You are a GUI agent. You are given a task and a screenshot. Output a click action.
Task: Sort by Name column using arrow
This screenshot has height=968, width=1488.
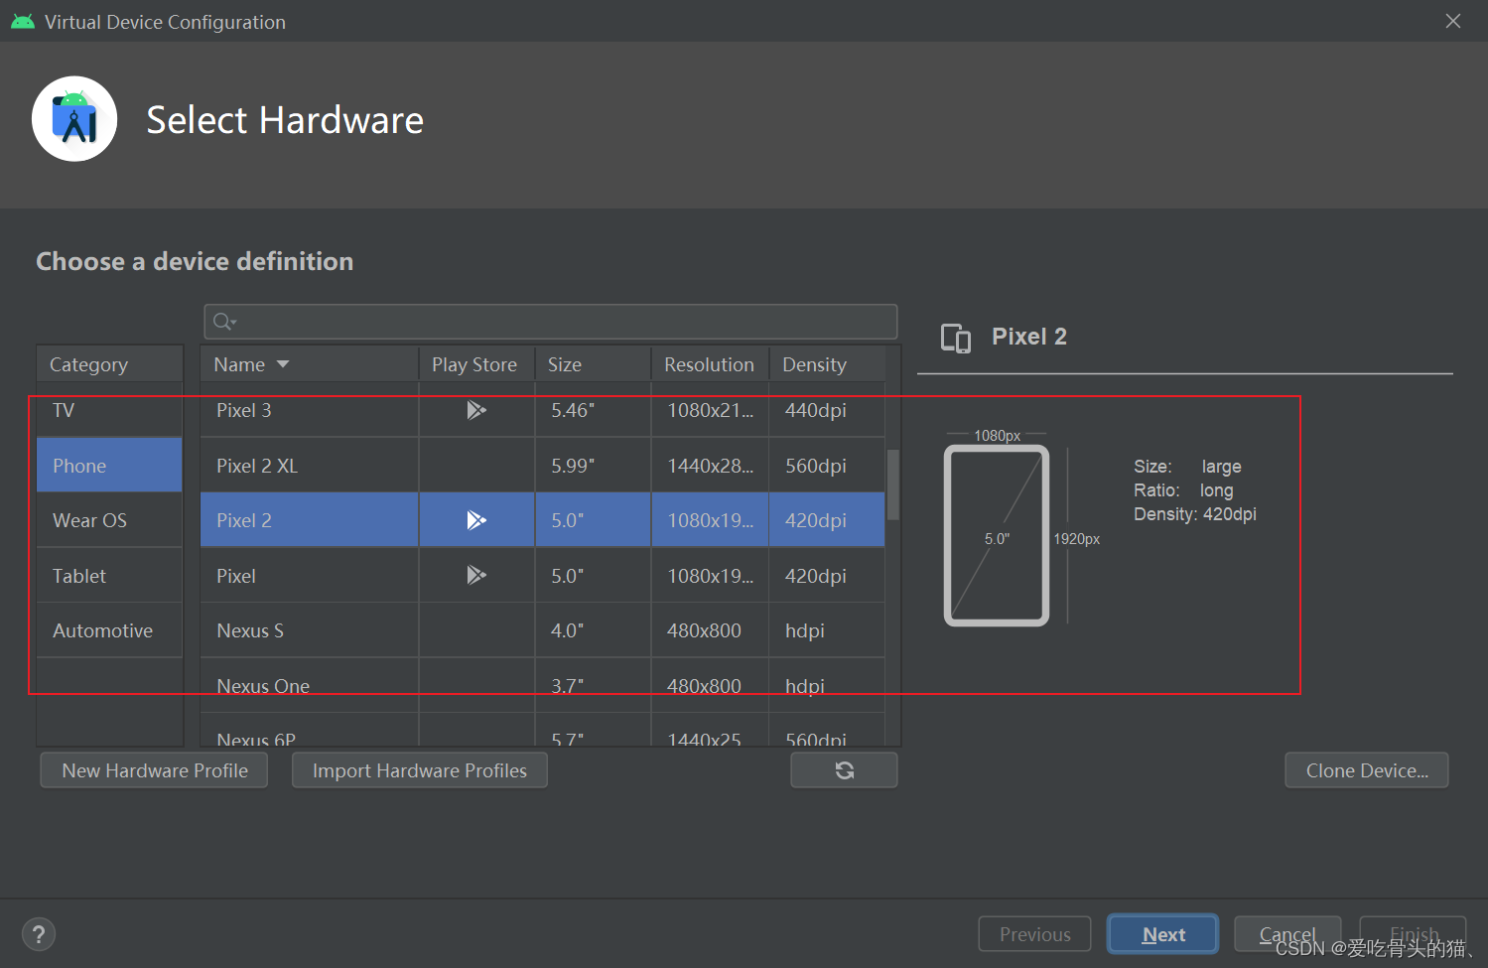click(x=283, y=364)
